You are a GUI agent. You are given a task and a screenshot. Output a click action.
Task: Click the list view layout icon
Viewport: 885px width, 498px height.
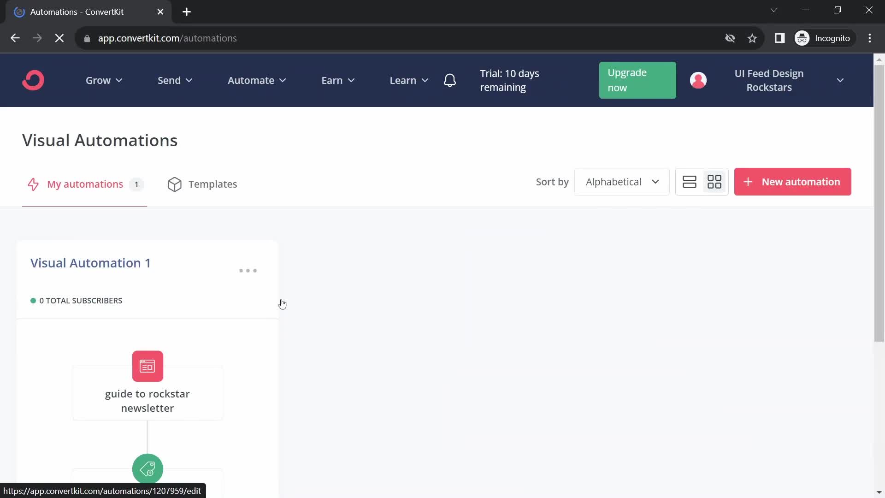pyautogui.click(x=690, y=182)
